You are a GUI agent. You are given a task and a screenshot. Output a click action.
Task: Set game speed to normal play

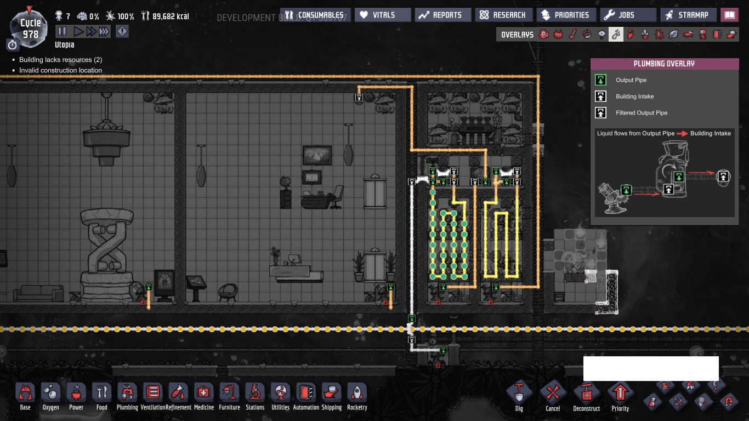click(x=79, y=31)
